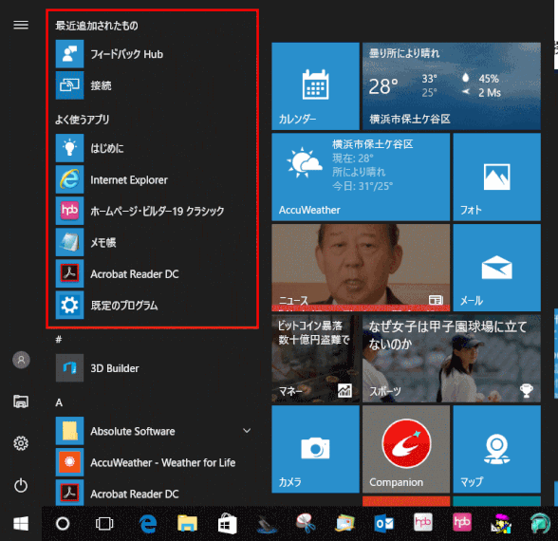Open Microsoft Store on taskbar
558x541 pixels.
coord(227,524)
